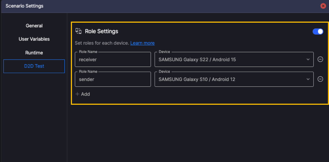The image size is (329, 162).
Task: Open the Galaxy S22 device dropdown
Action: coord(234,59)
